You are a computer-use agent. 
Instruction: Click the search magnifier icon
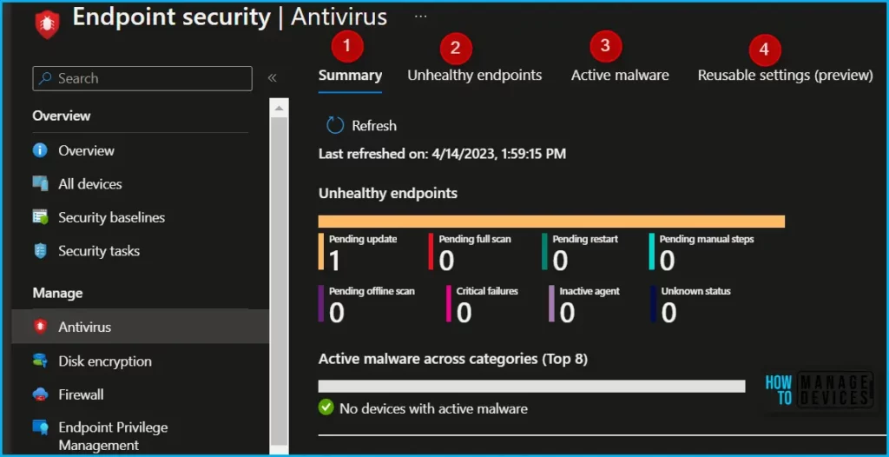(x=47, y=78)
